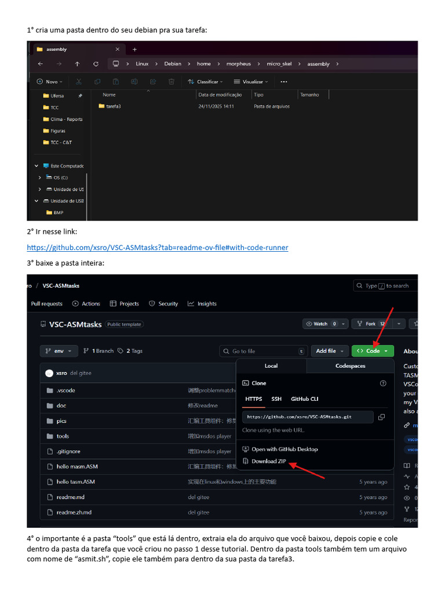Select the HTTPS clone option

[x=254, y=399]
